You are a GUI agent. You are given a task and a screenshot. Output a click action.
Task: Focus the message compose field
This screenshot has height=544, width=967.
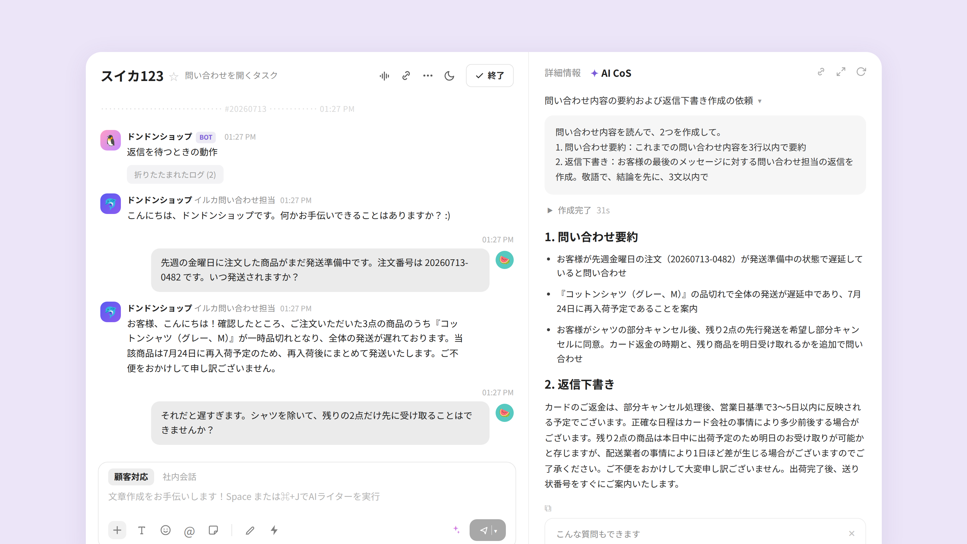tap(307, 497)
